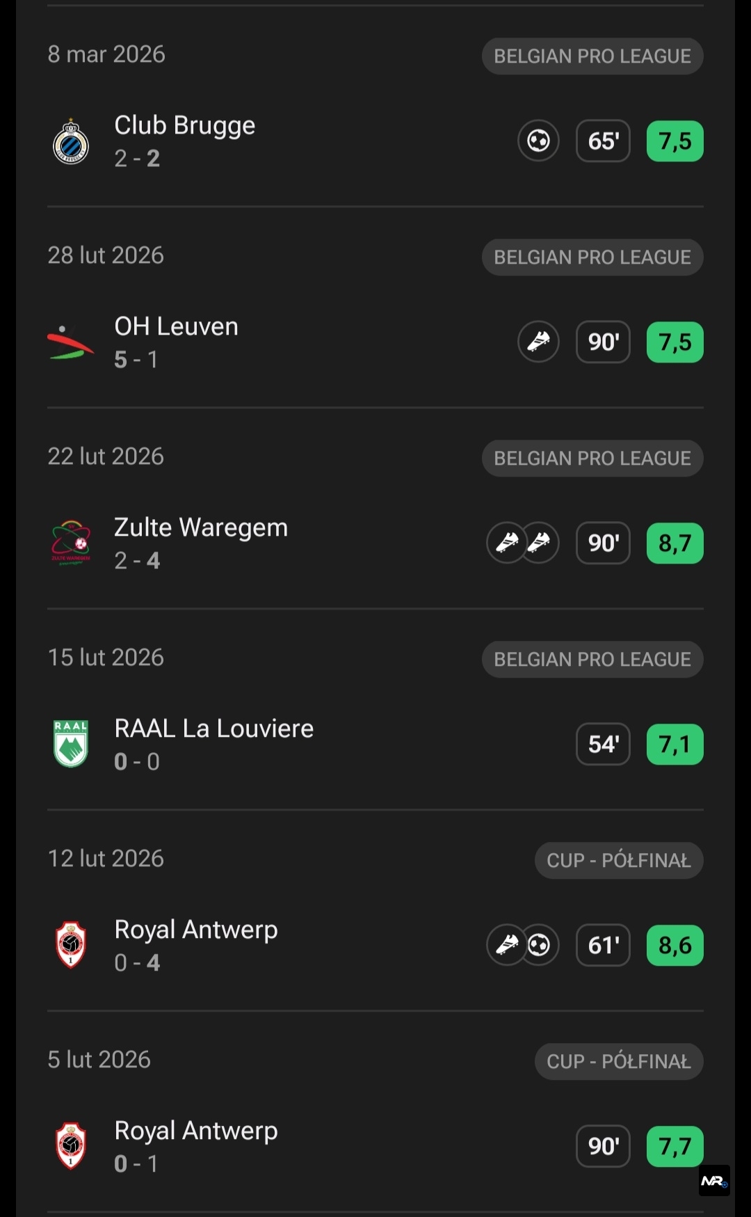
Task: Tap the NR logo badge in the corner
Action: pyautogui.click(x=714, y=1181)
